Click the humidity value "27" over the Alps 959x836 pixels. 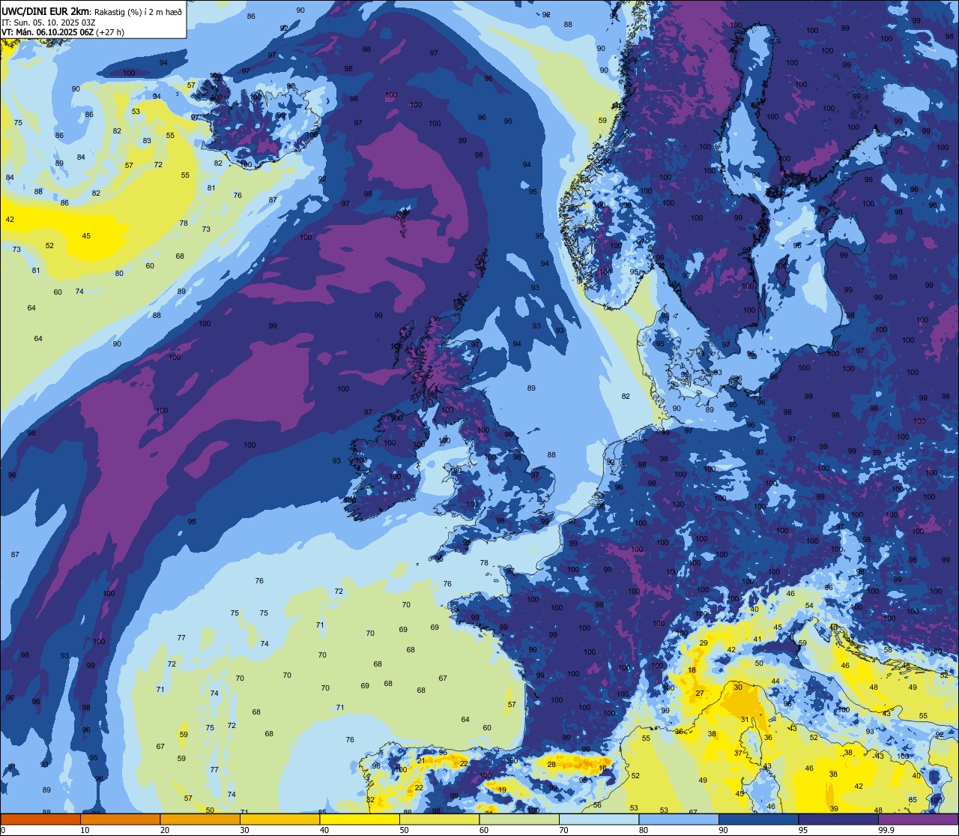700,694
